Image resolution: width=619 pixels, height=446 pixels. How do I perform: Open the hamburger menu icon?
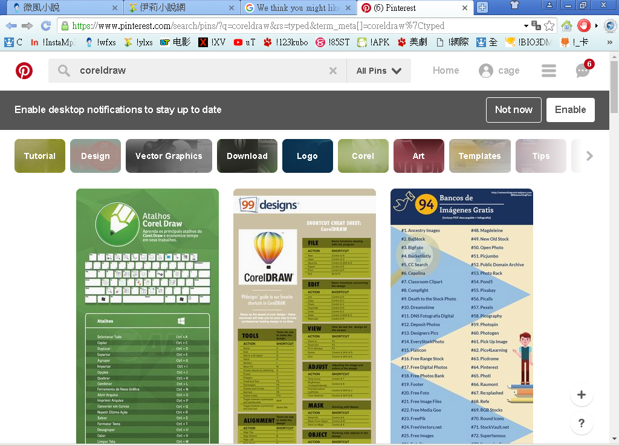pos(549,71)
